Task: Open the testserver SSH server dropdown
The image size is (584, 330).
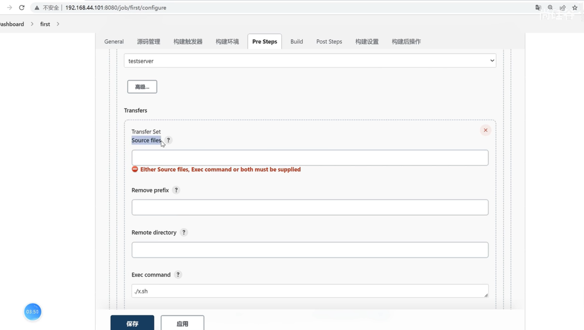Action: pos(310,61)
